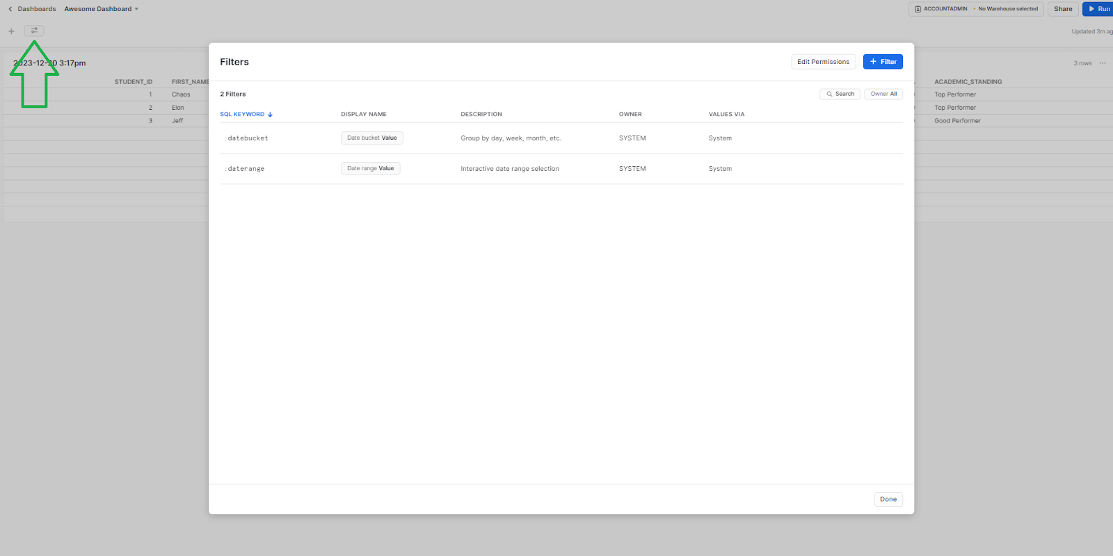Viewport: 1113px width, 556px height.
Task: Click the three-dots menu beside 3 rows
Action: [1103, 63]
